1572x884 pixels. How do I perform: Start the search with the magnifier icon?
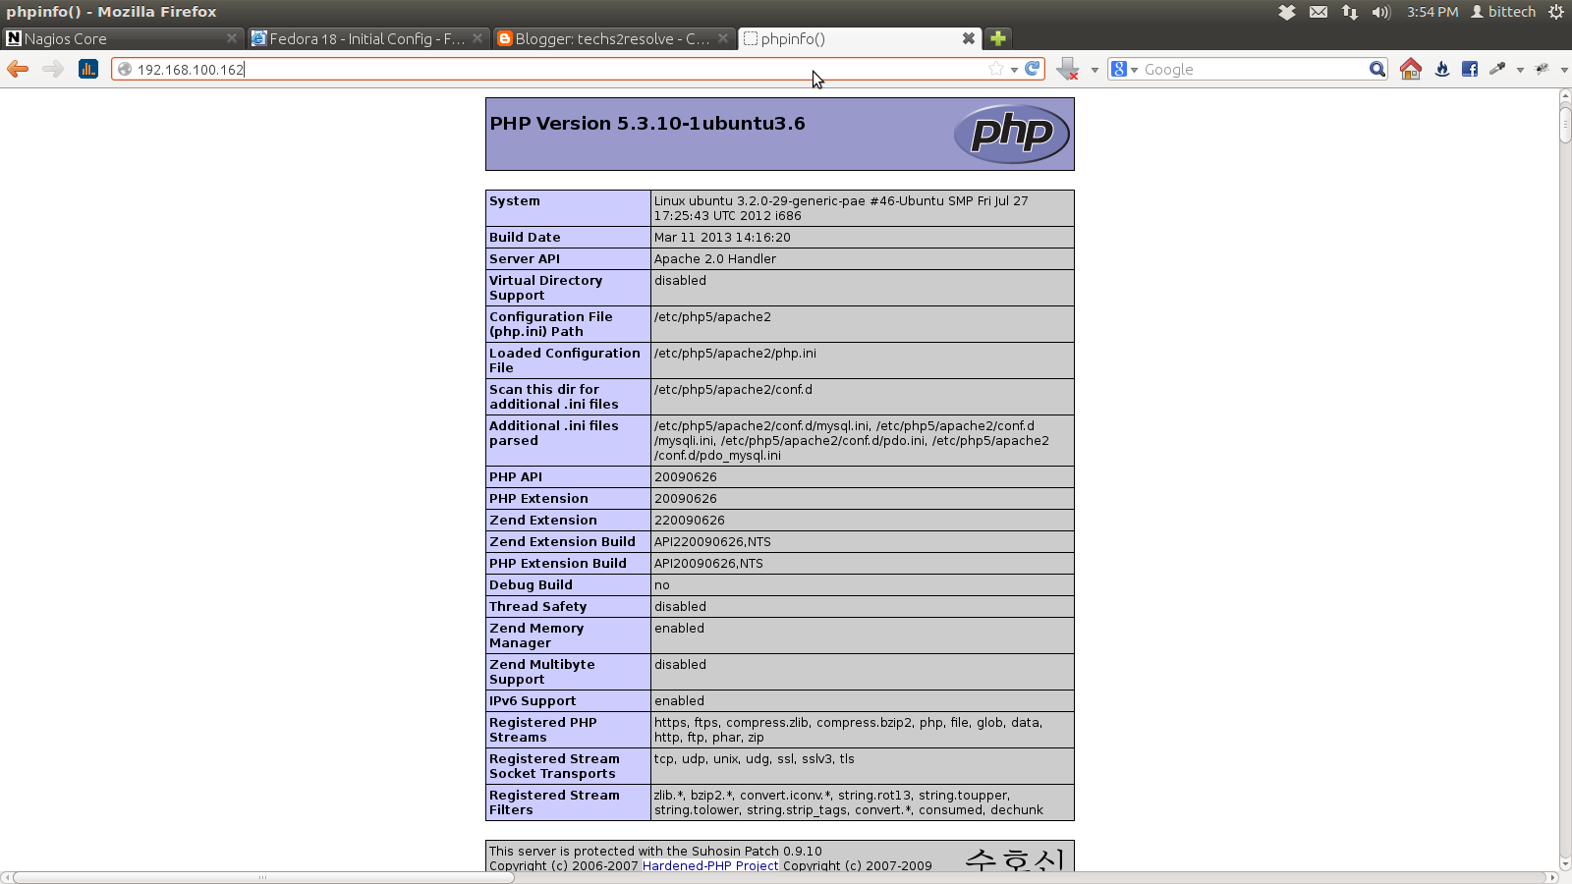[1377, 69]
